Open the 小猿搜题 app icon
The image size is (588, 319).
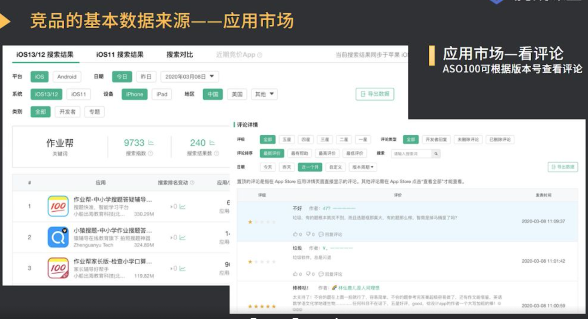click(58, 237)
